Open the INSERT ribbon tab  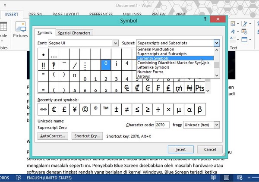pyautogui.click(x=12, y=14)
